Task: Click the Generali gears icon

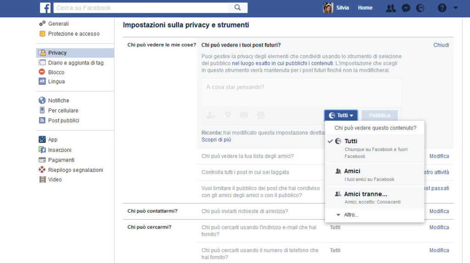Action: (x=42, y=23)
